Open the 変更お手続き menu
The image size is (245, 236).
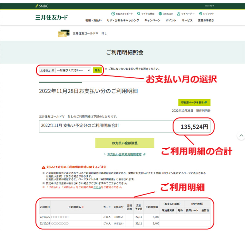(206, 21)
